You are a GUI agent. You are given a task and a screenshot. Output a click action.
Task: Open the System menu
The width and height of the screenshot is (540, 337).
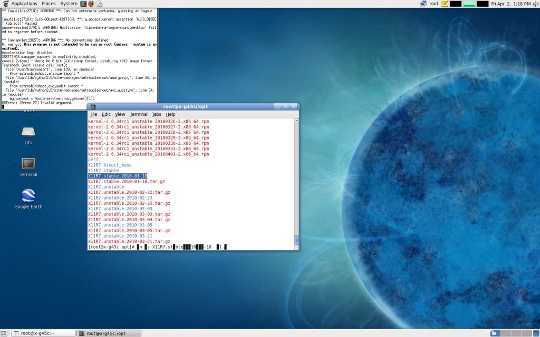pyautogui.click(x=69, y=4)
